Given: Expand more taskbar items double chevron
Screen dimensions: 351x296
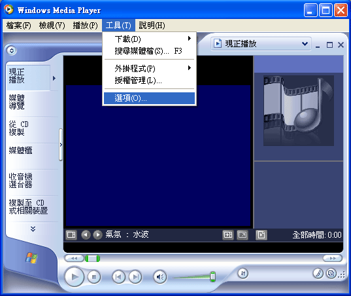Looking at the screenshot, I should click(33, 229).
